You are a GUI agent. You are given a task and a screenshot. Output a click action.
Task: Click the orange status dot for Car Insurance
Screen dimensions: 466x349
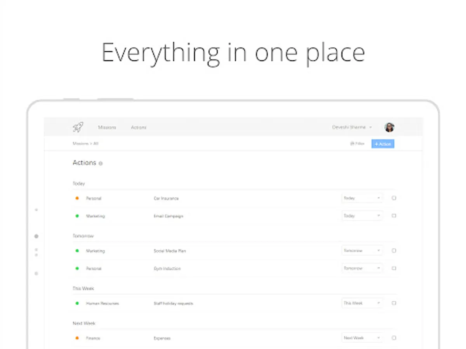click(x=77, y=198)
